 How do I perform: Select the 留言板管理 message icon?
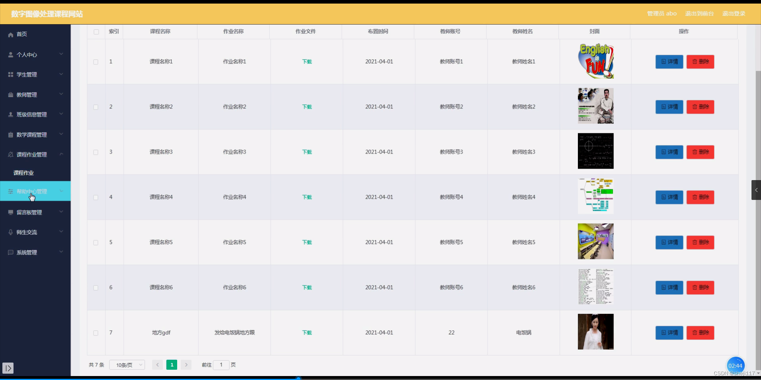pos(10,212)
